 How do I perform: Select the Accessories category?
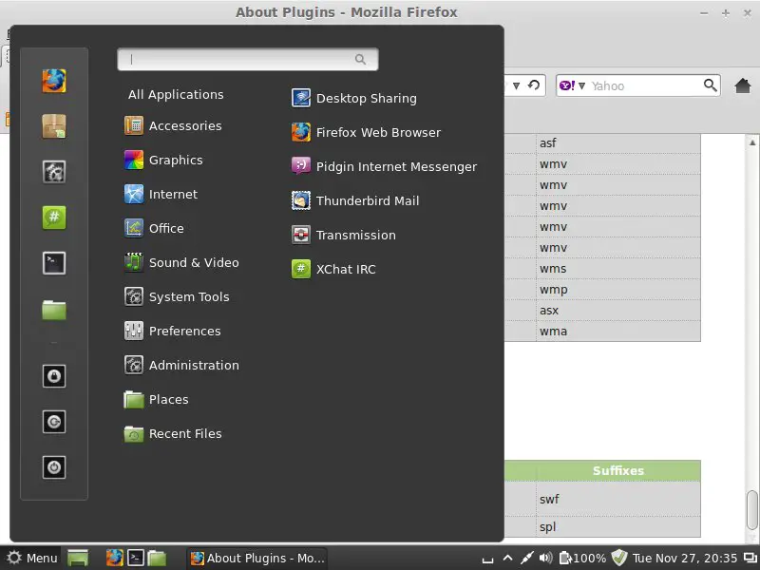173,126
